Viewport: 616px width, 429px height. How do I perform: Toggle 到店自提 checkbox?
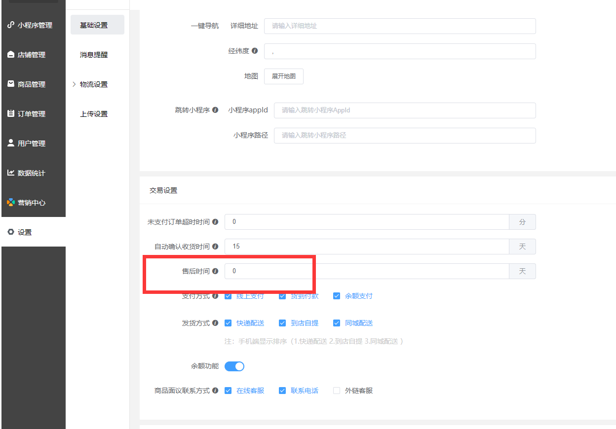pos(282,323)
